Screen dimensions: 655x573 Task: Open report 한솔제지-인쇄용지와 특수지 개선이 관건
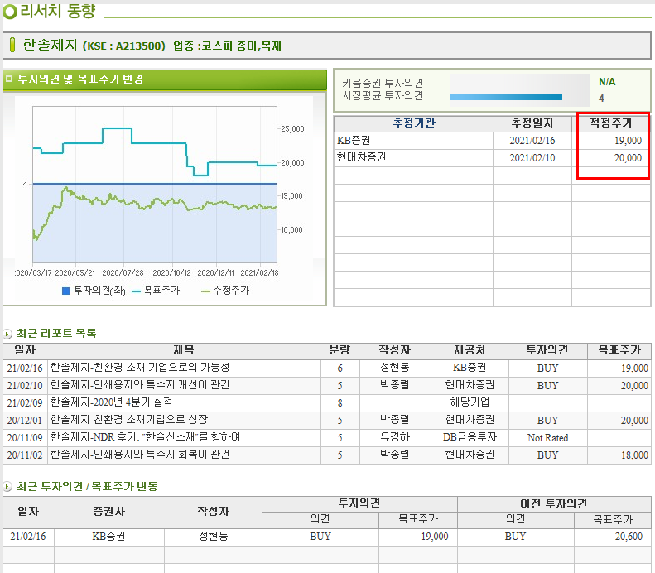140,385
